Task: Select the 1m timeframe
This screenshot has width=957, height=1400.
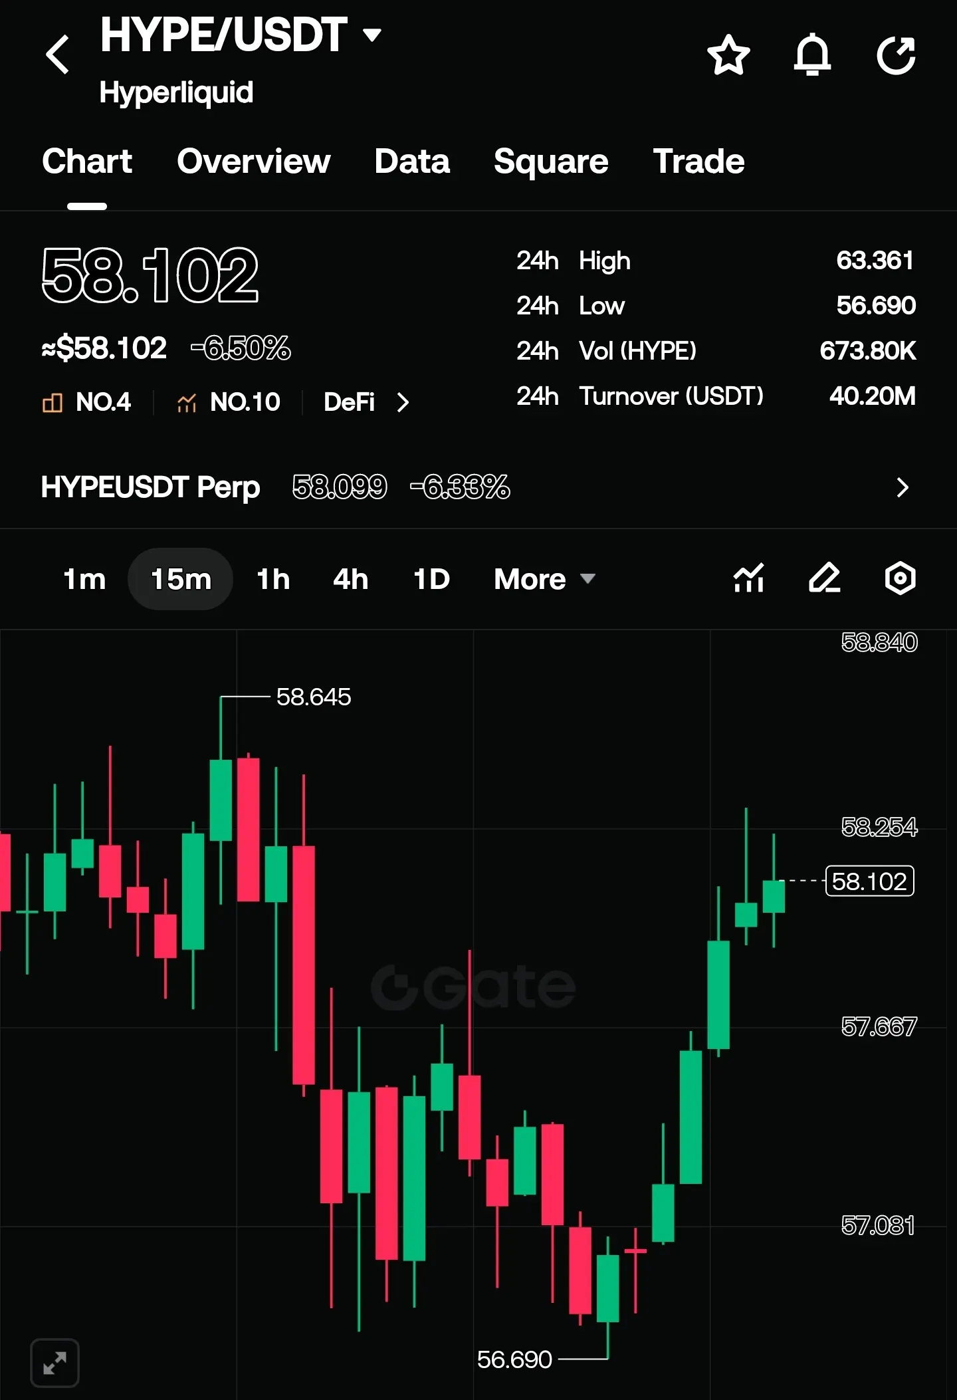Action: (84, 579)
